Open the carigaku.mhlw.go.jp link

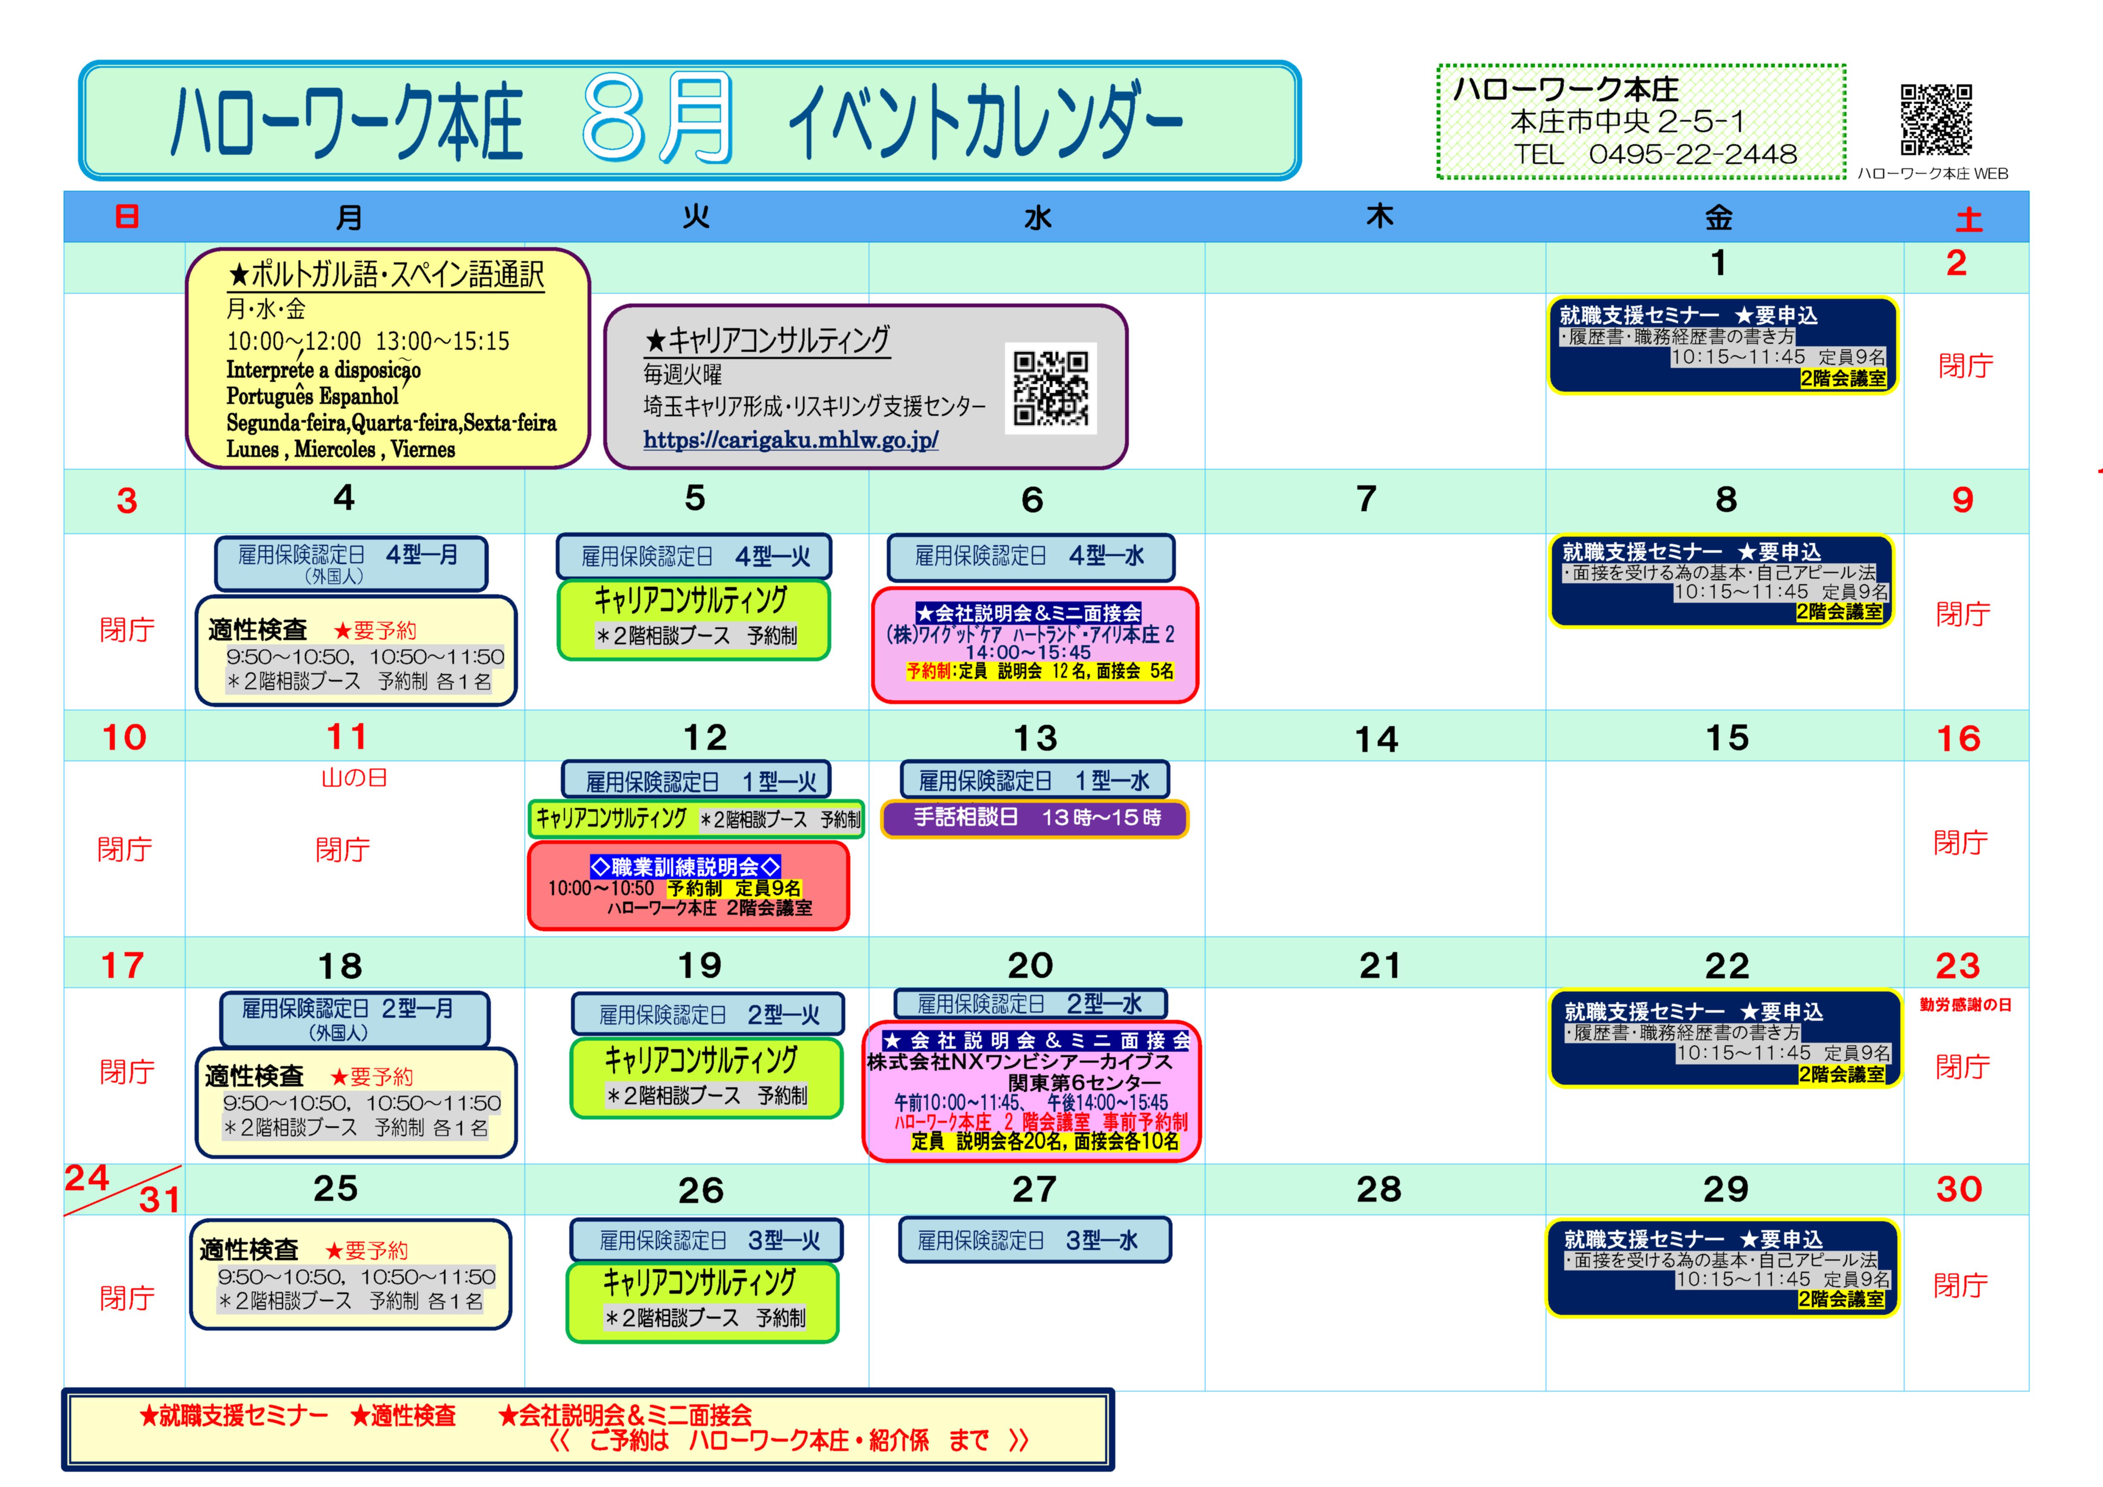791,440
